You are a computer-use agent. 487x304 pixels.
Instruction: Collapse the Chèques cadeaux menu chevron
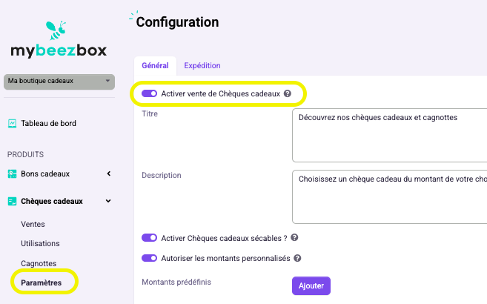(108, 201)
